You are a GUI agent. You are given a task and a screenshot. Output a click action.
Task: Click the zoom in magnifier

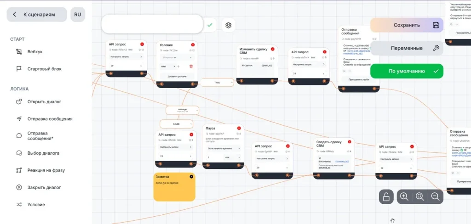(404, 196)
